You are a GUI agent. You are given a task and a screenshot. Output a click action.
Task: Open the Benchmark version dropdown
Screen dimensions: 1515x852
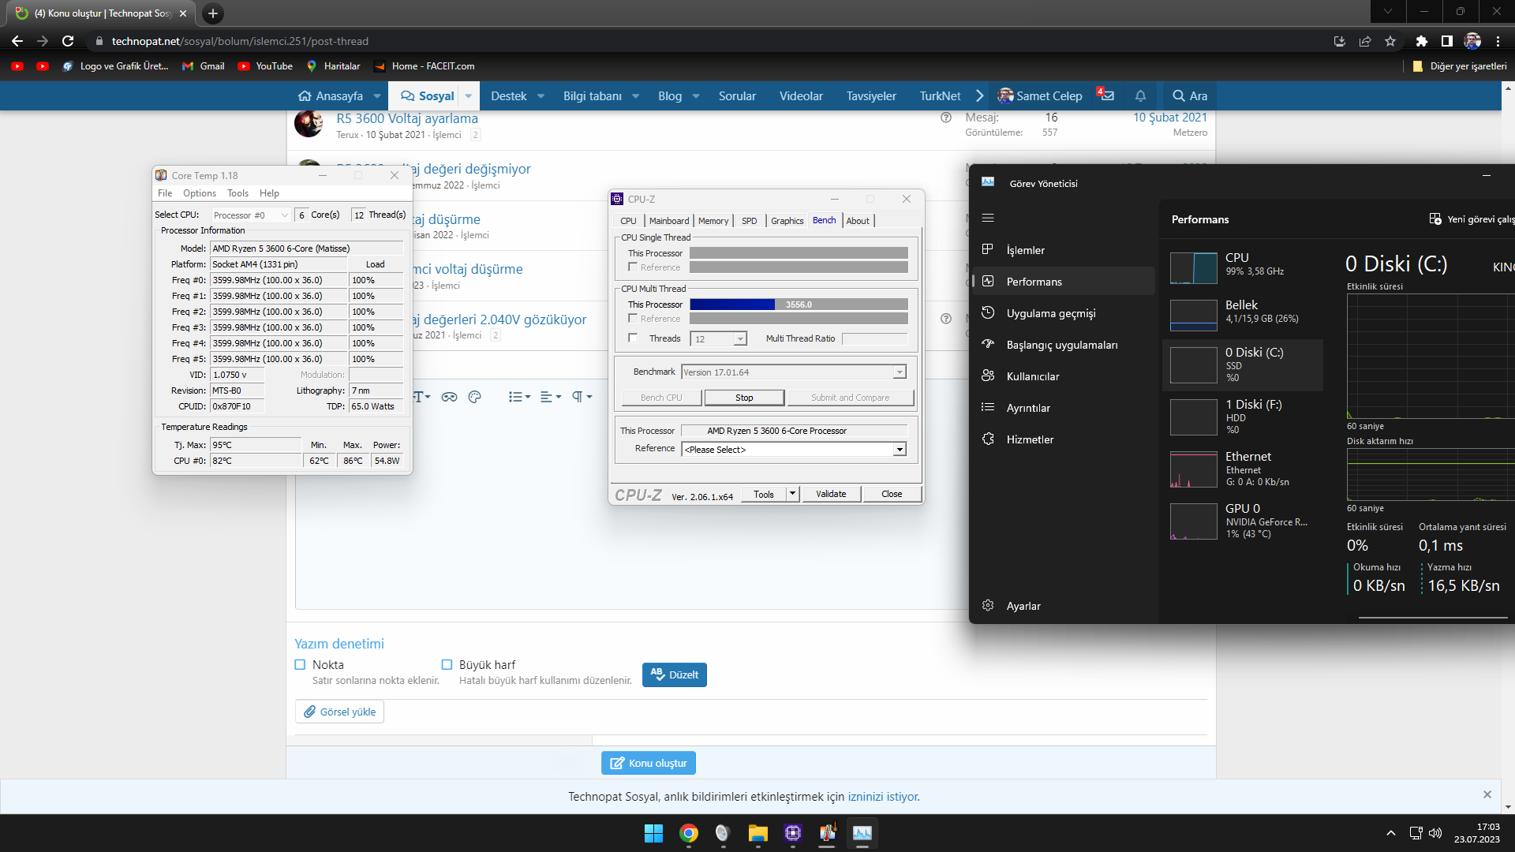[899, 372]
